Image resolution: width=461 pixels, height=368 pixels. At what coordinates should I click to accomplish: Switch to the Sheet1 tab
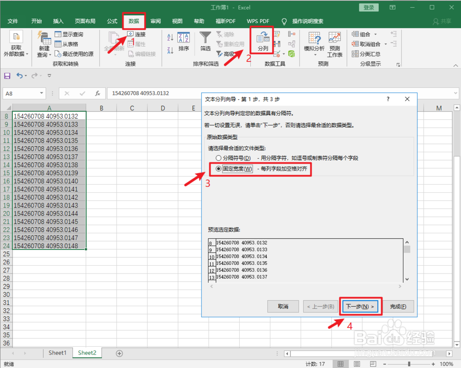click(58, 353)
